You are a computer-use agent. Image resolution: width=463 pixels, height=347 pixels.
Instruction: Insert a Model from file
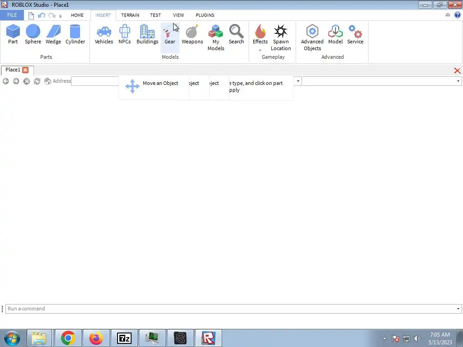335,34
